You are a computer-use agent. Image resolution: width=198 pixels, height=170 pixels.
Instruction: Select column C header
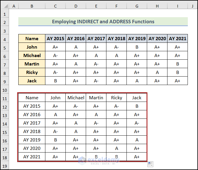point(56,6)
